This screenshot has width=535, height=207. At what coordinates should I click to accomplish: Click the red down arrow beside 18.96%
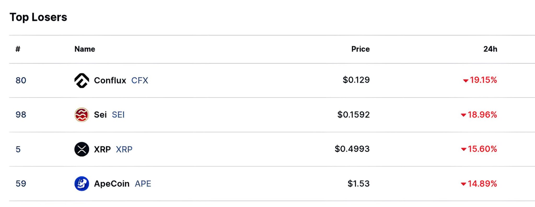463,115
